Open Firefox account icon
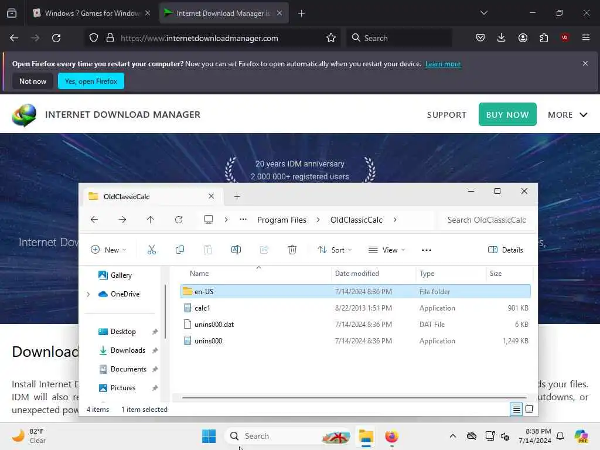 coord(523,37)
